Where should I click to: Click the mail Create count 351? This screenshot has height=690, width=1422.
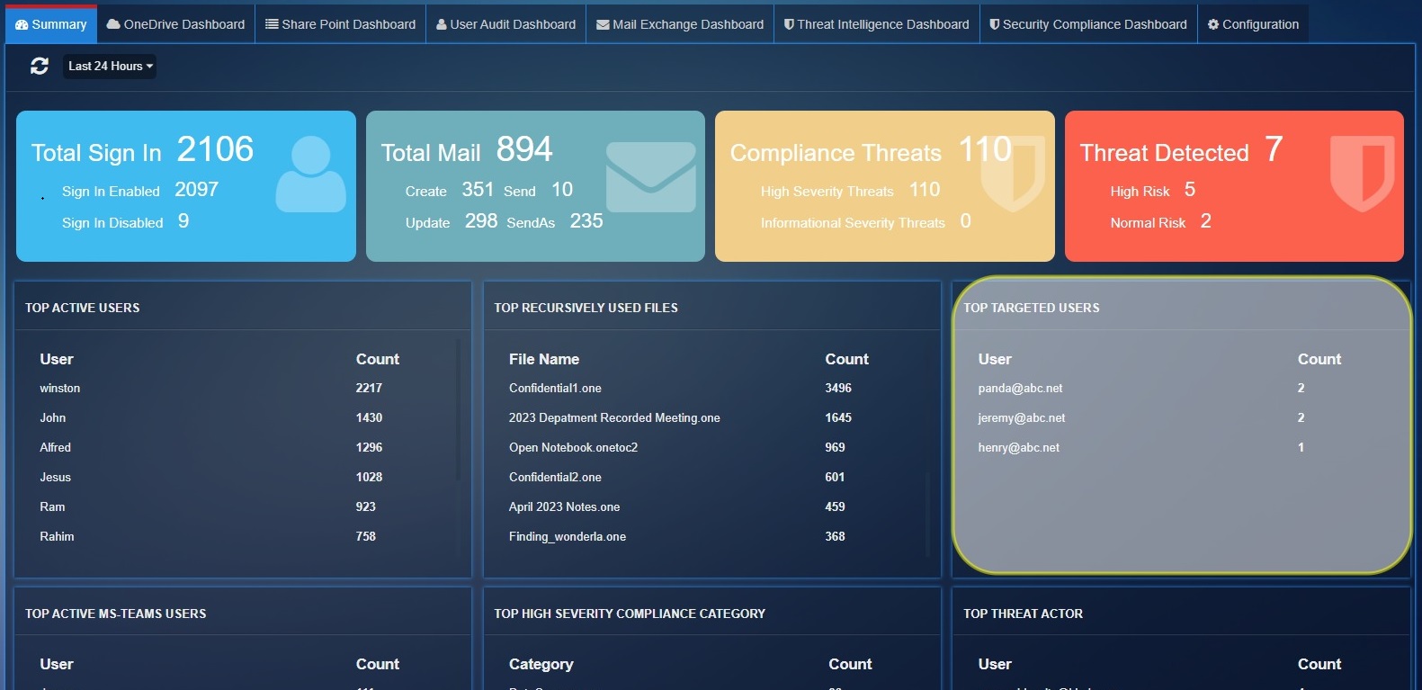[x=478, y=190]
